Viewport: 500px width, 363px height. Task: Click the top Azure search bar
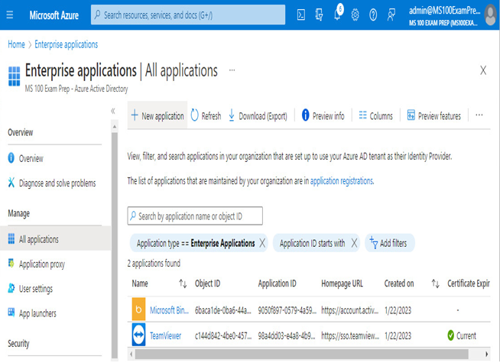click(188, 15)
